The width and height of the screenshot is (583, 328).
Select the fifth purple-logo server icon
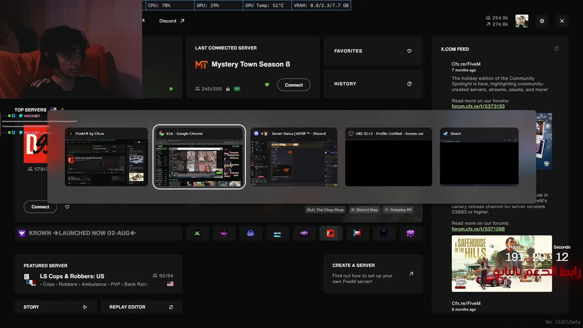pyautogui.click(x=304, y=233)
